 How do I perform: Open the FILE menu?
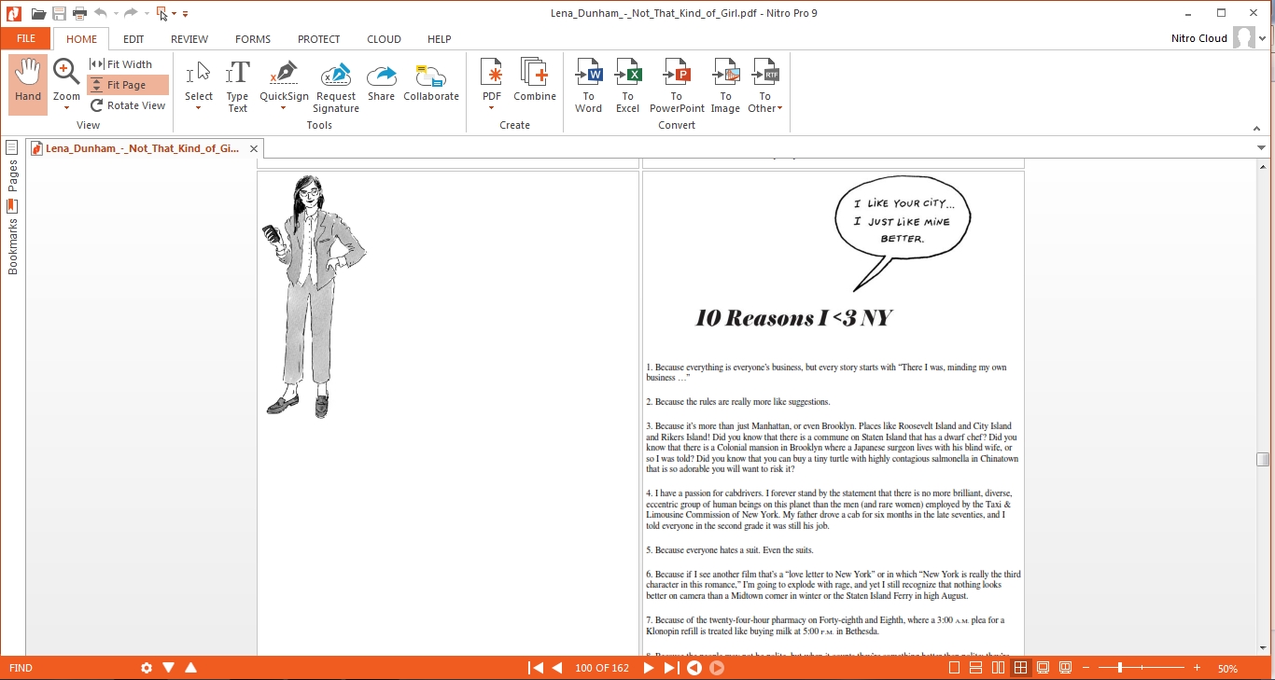(26, 39)
